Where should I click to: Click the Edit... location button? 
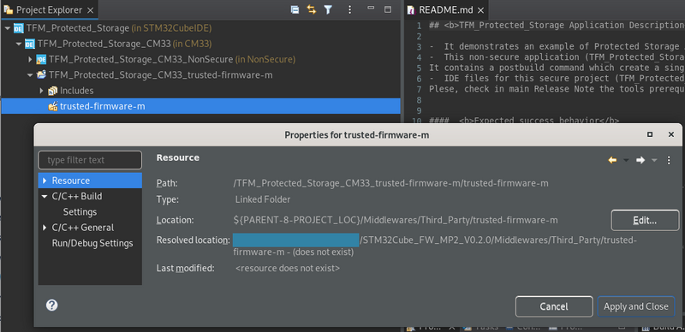[x=645, y=220]
